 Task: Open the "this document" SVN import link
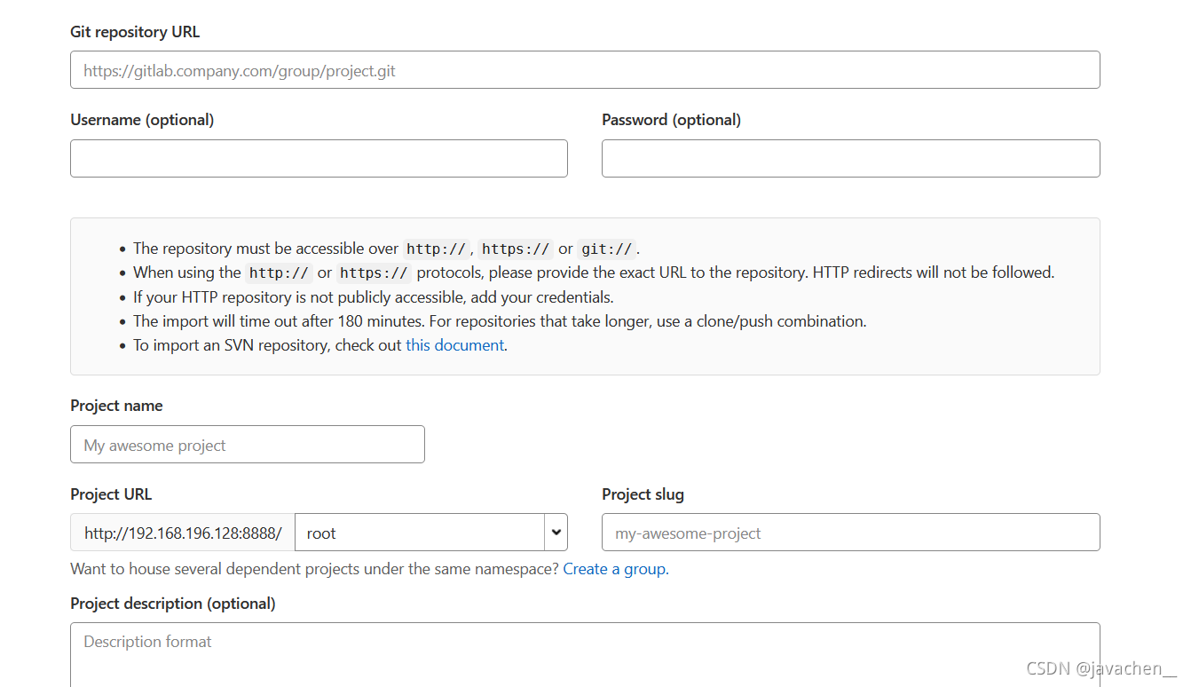454,344
